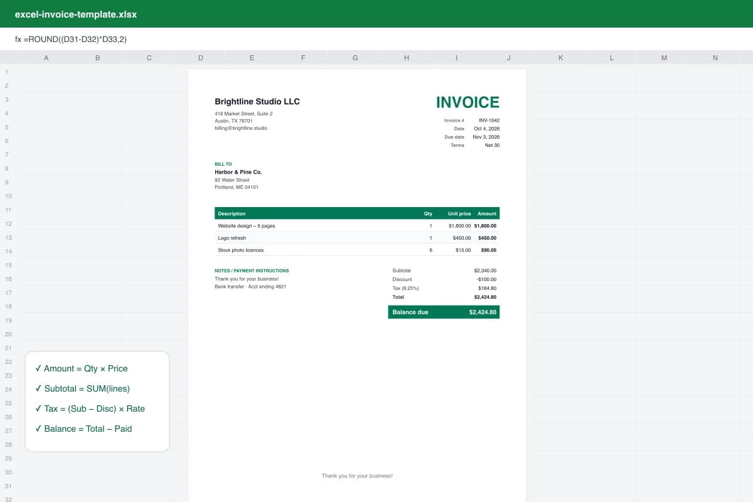753x502 pixels.
Task: Click the Subtotal value $2,340.00
Action: (485, 270)
